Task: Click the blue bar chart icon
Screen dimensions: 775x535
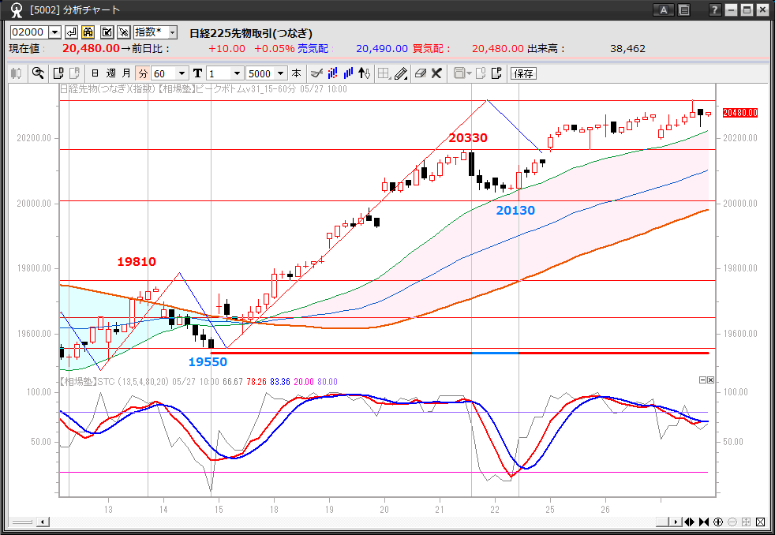Action: click(x=346, y=73)
